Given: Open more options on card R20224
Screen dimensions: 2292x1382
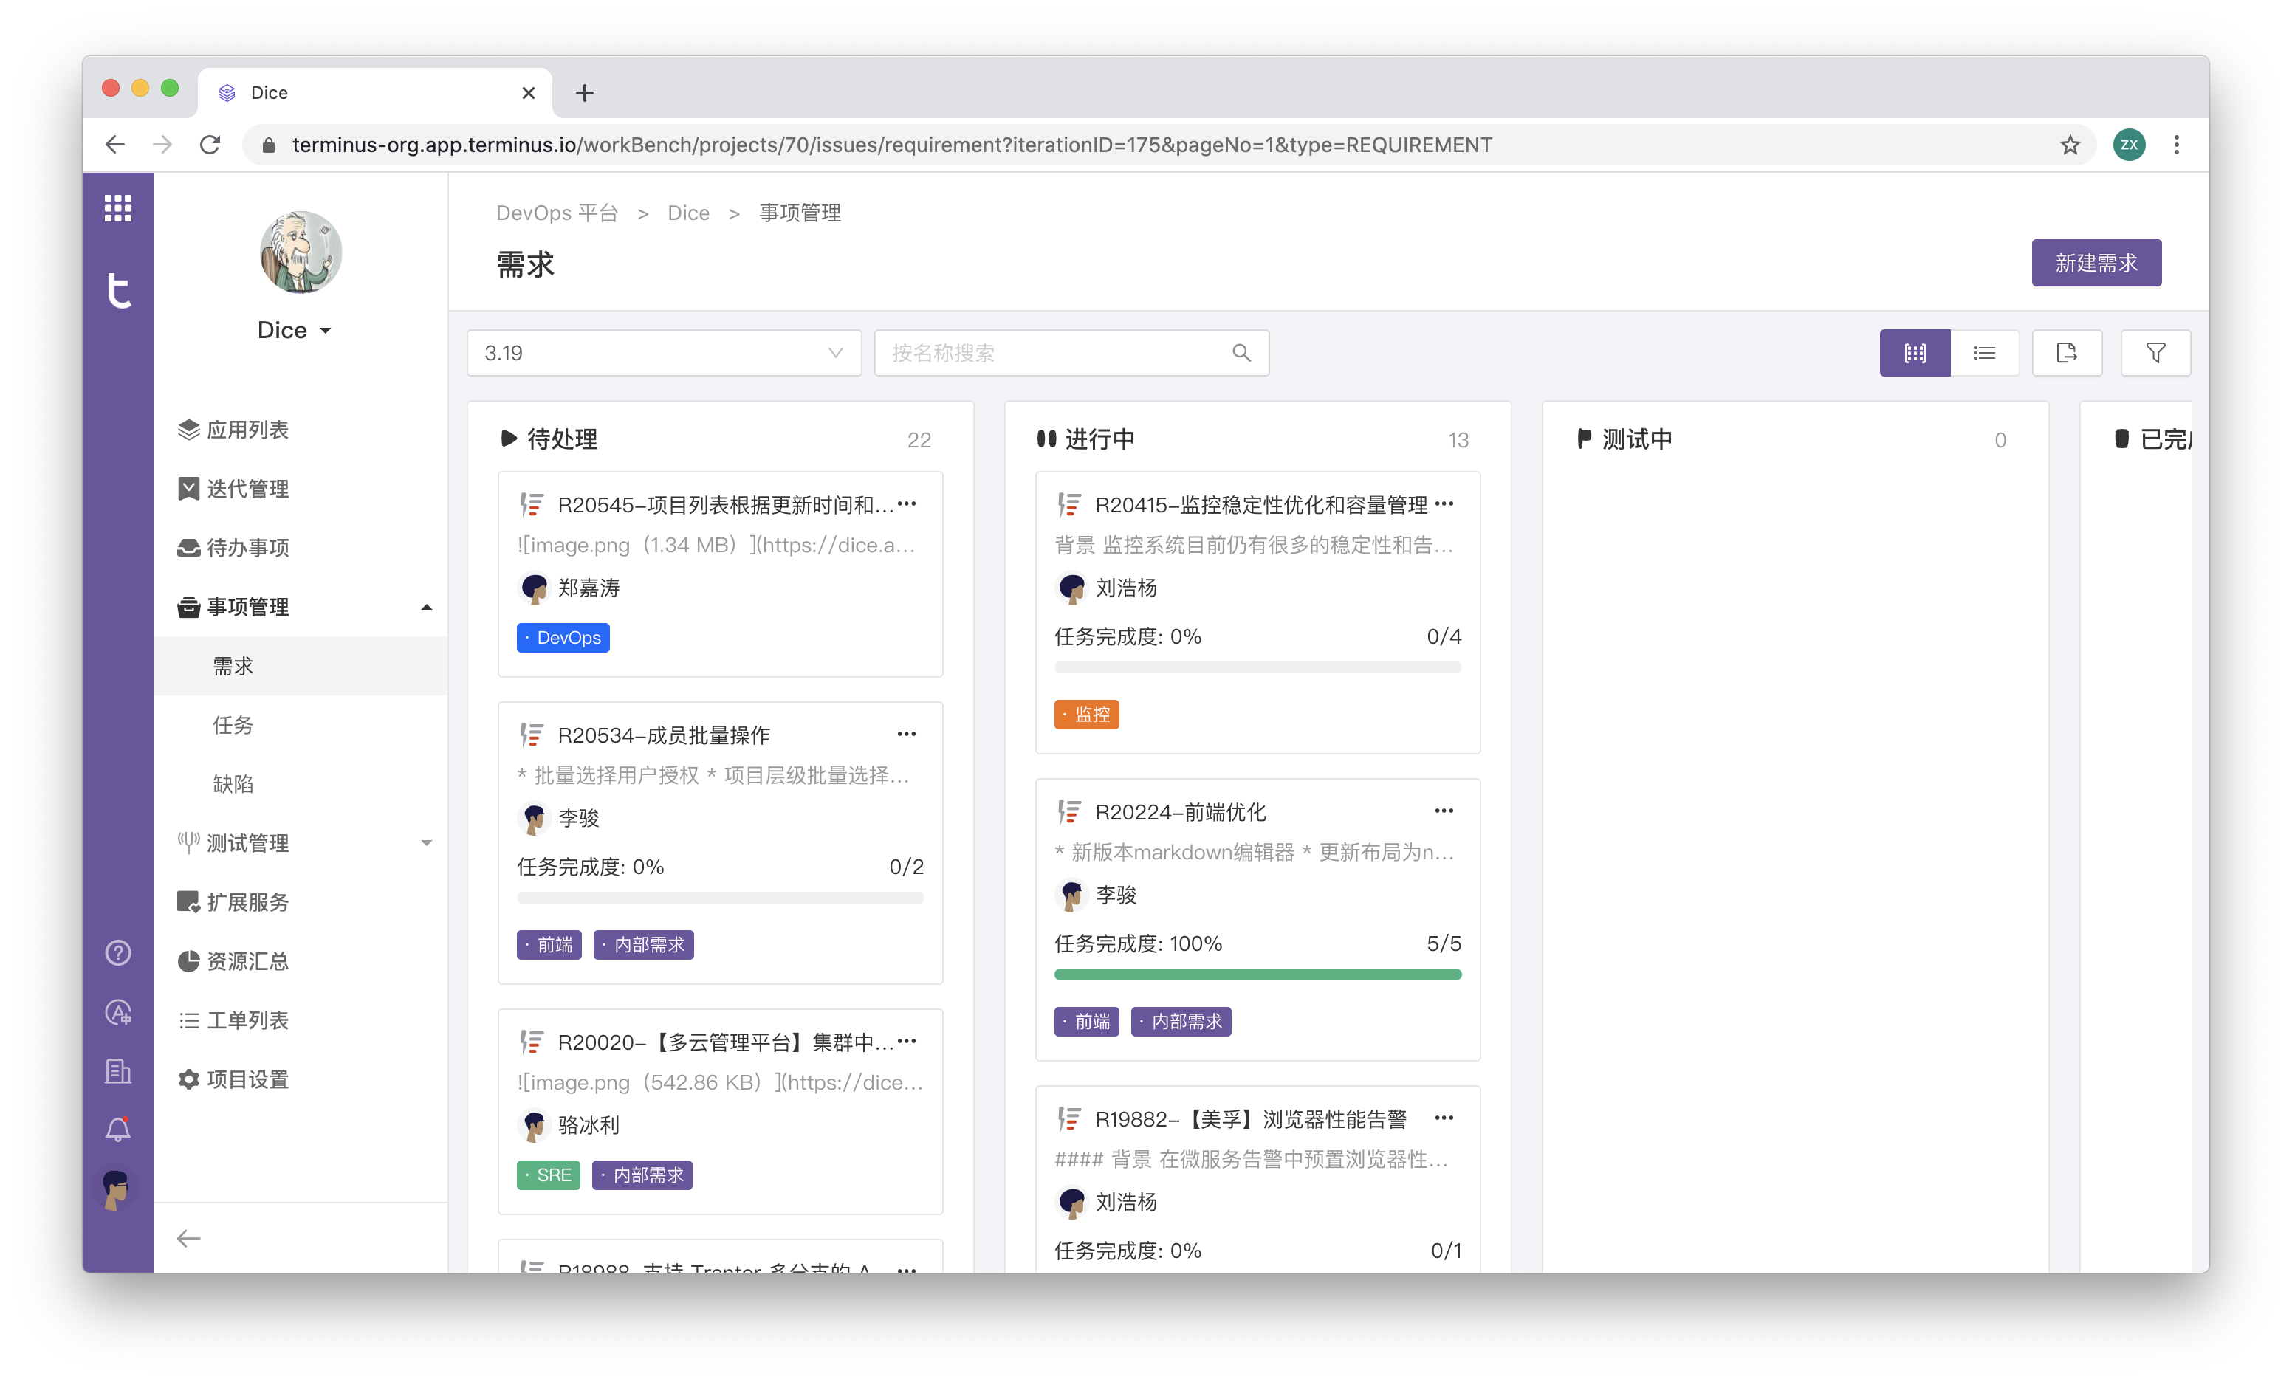Looking at the screenshot, I should (1444, 811).
